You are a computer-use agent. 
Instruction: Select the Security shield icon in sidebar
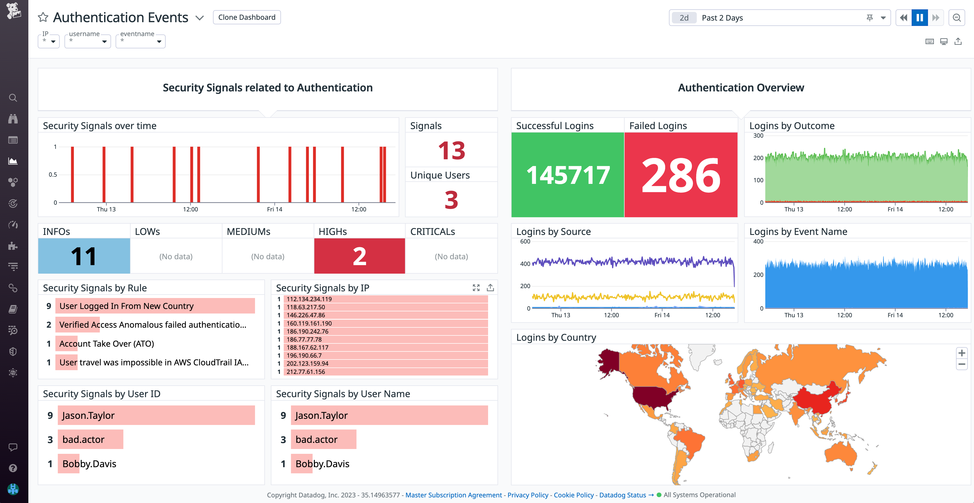13,351
